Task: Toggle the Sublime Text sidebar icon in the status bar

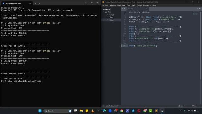Action: click(104, 106)
